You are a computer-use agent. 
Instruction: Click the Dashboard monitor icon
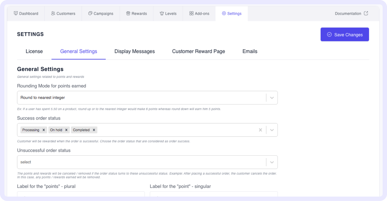coord(16,13)
